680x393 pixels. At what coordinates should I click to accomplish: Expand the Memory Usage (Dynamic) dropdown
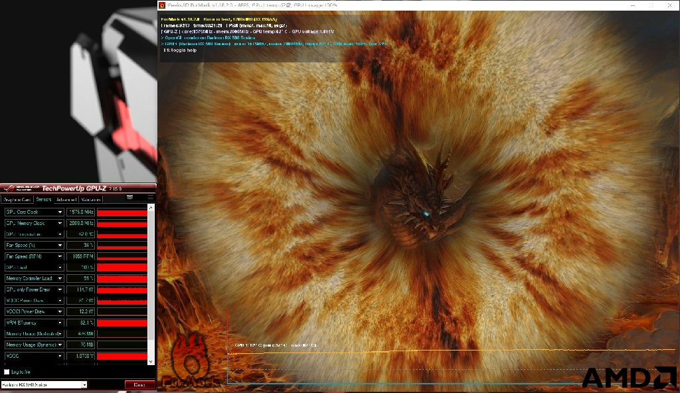[60, 345]
